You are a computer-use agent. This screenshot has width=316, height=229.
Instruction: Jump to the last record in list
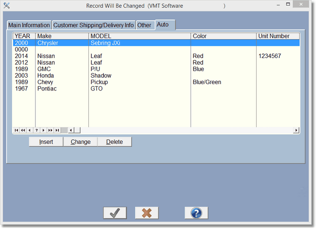pyautogui.click(x=57, y=130)
